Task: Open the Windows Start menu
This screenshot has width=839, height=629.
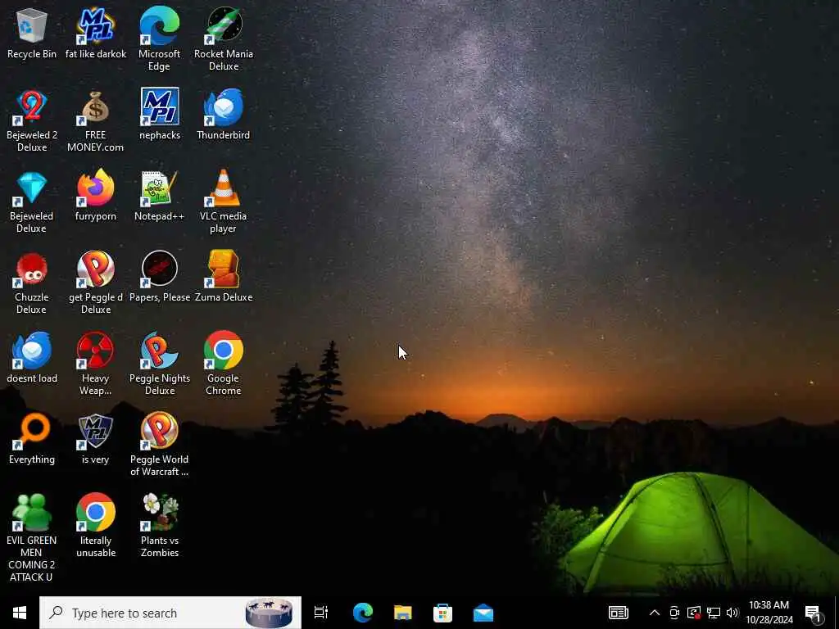Action: [20, 613]
